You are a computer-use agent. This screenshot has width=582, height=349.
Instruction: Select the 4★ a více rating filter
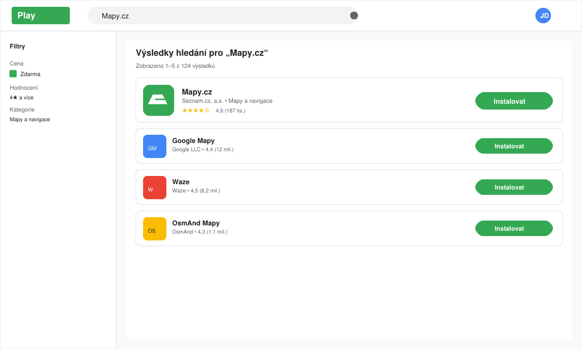22,97
